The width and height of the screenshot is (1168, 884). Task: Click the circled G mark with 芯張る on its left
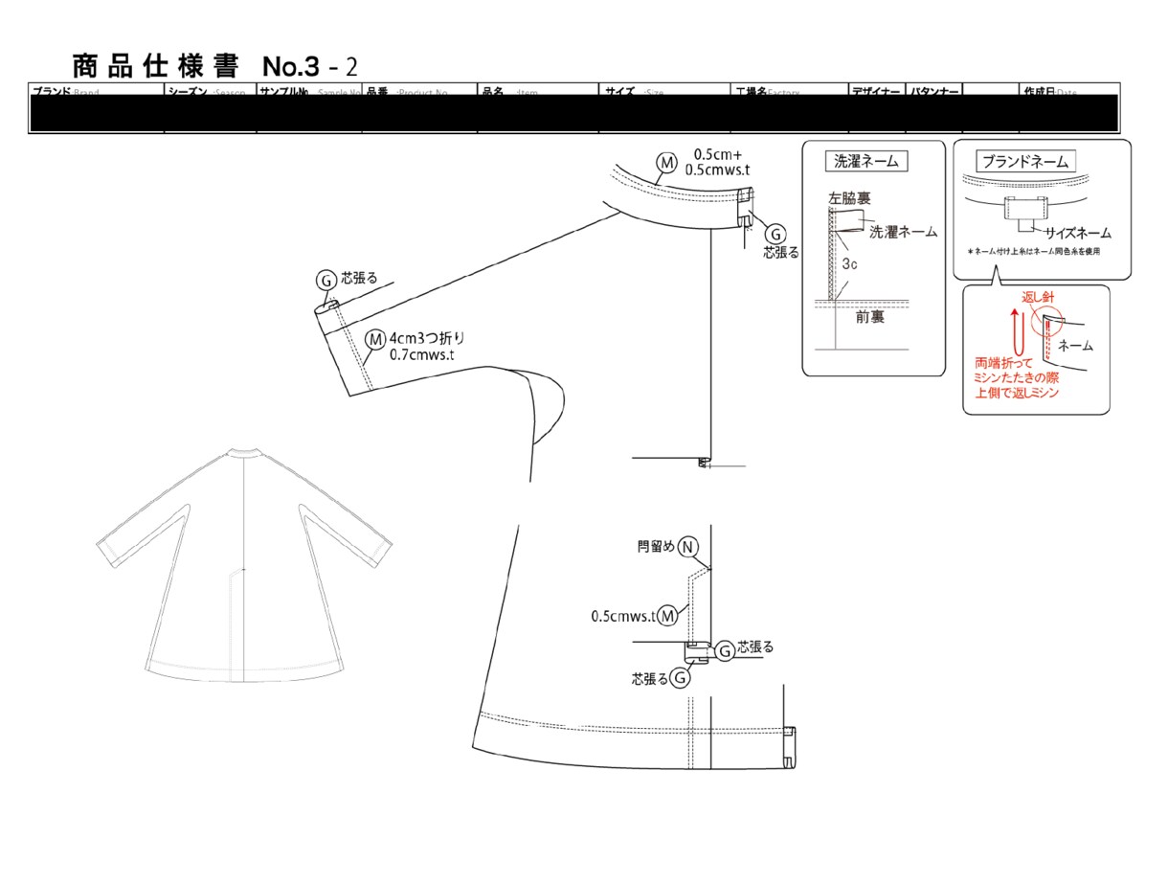[x=680, y=678]
